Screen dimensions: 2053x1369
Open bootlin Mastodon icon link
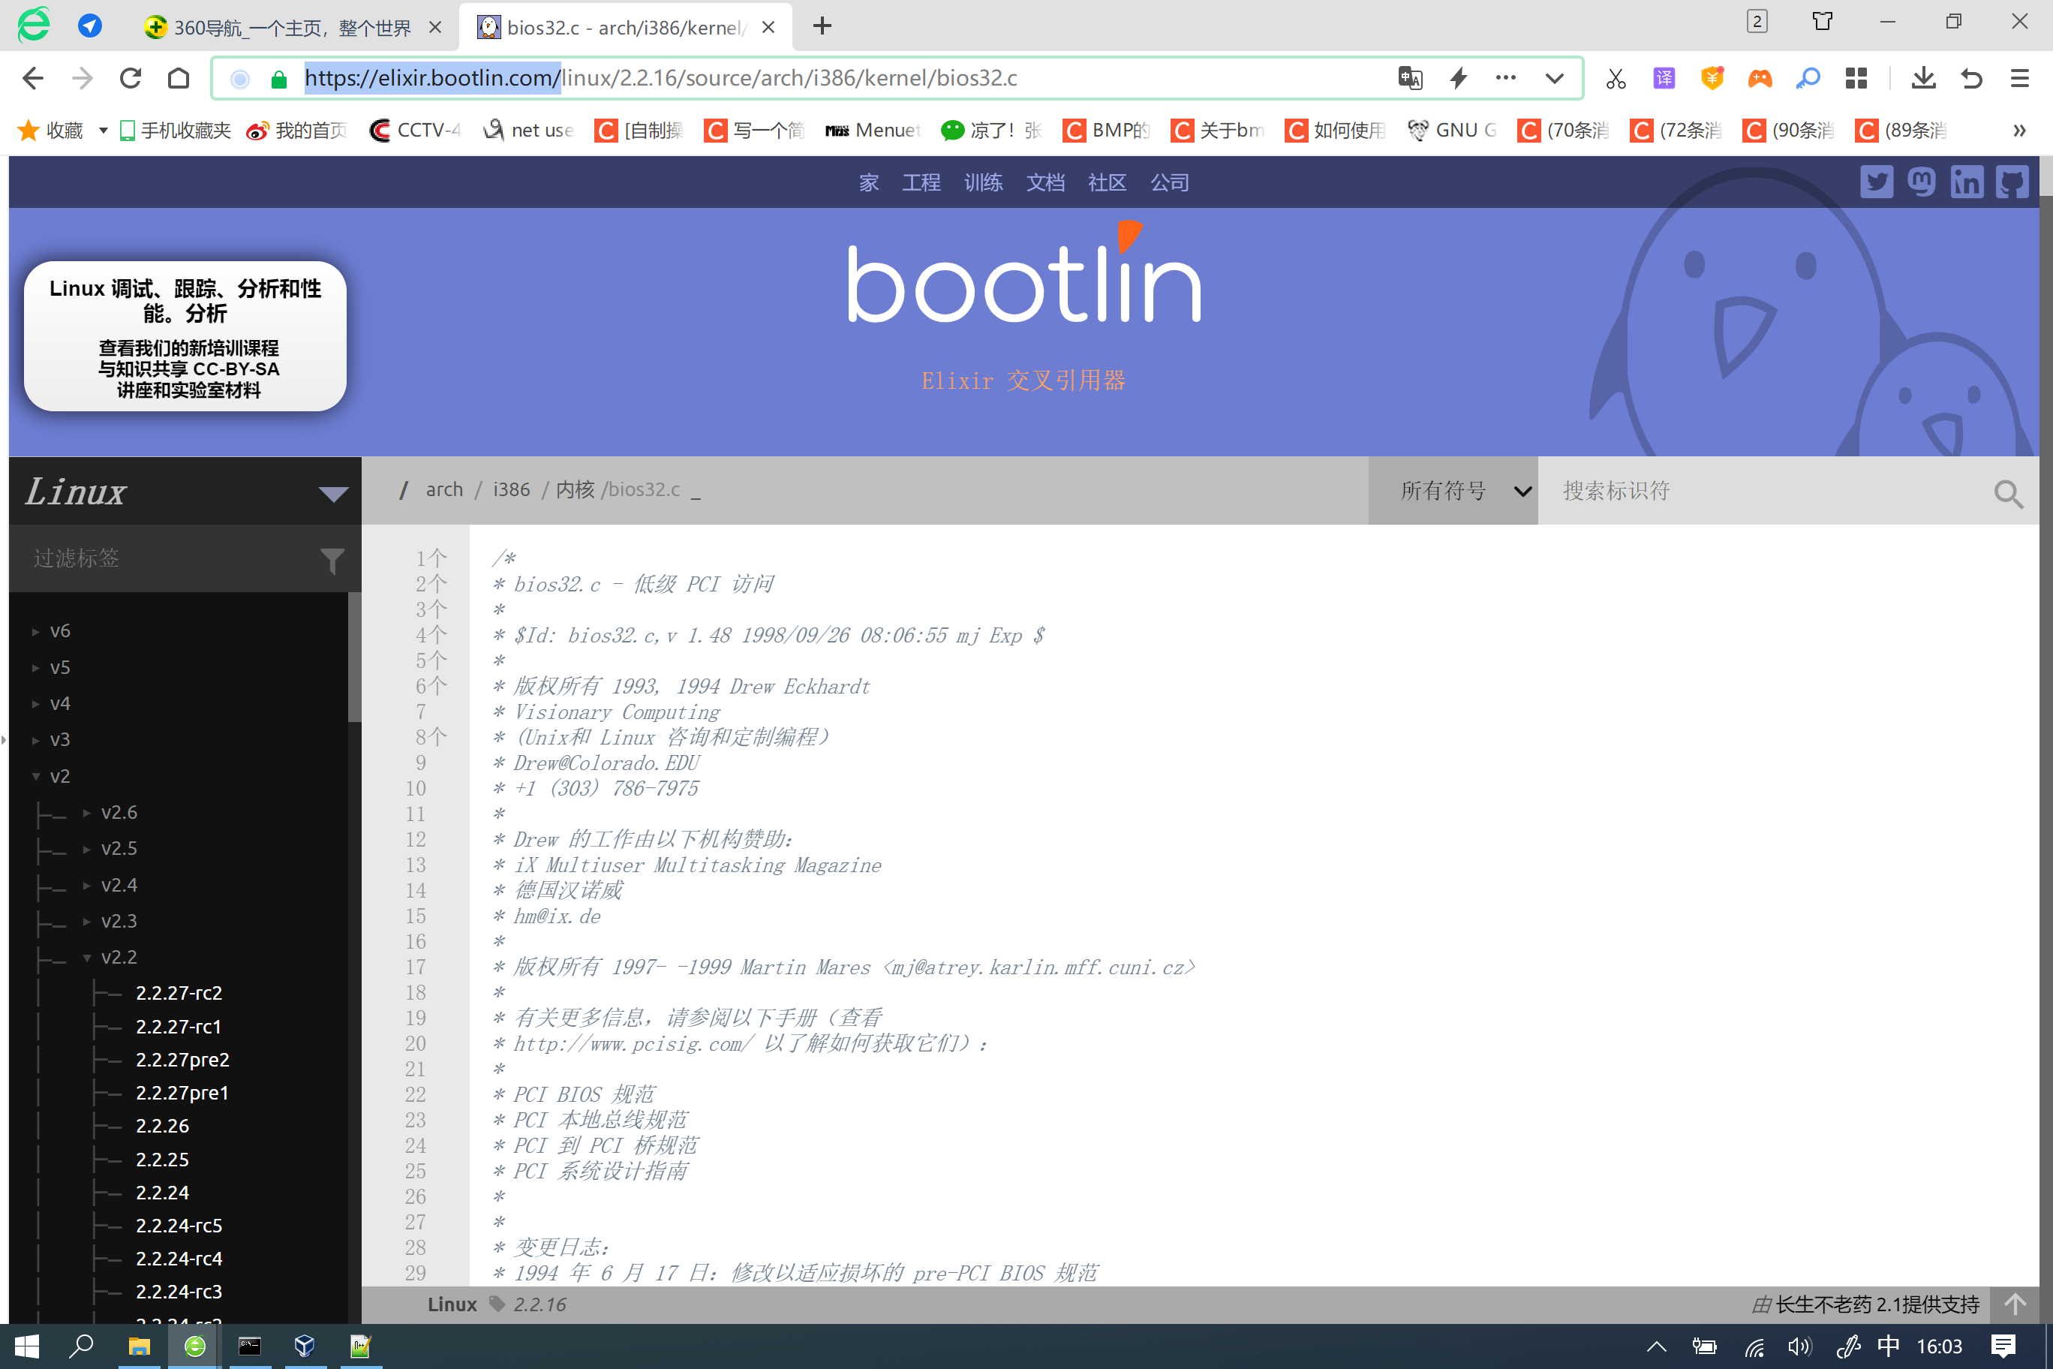[1921, 182]
